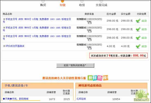151x103 pixels.
Task: Select the 收货 step label
Action: (82, 5)
